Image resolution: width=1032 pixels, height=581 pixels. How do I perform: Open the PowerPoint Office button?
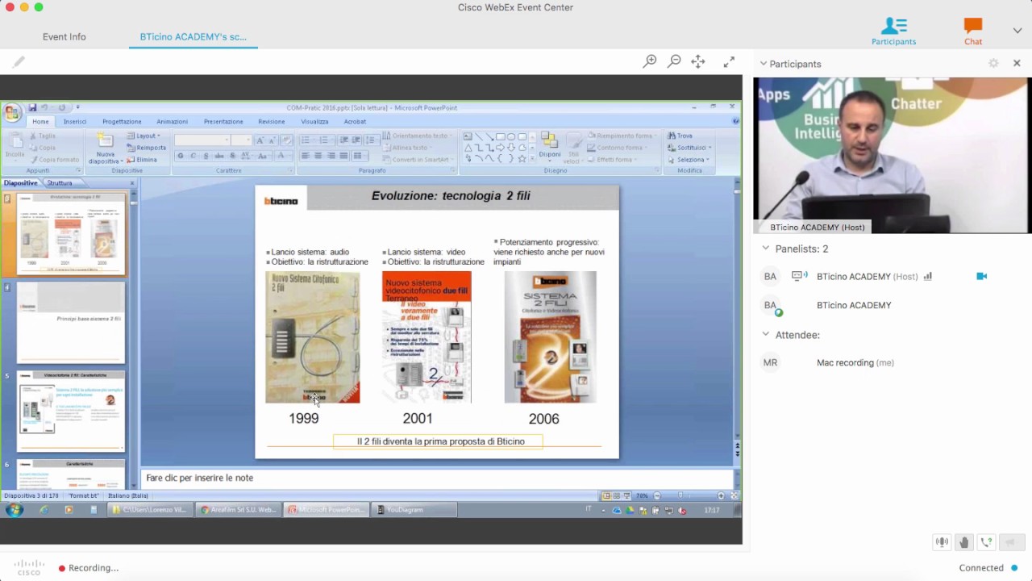12,112
